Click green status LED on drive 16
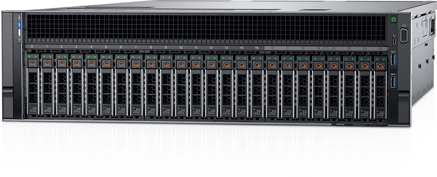Screen dimensions: 437x177 click(269, 58)
